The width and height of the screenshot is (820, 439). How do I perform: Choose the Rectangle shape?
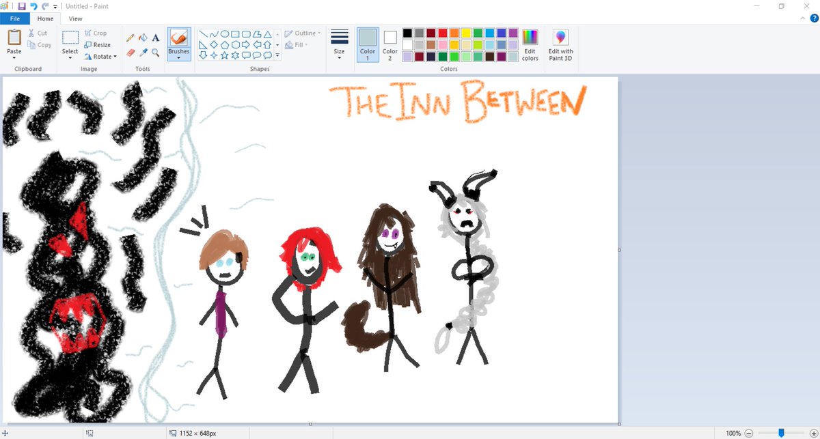pos(235,34)
